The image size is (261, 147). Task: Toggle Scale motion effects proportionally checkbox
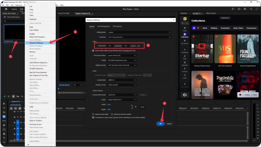tap(93, 50)
